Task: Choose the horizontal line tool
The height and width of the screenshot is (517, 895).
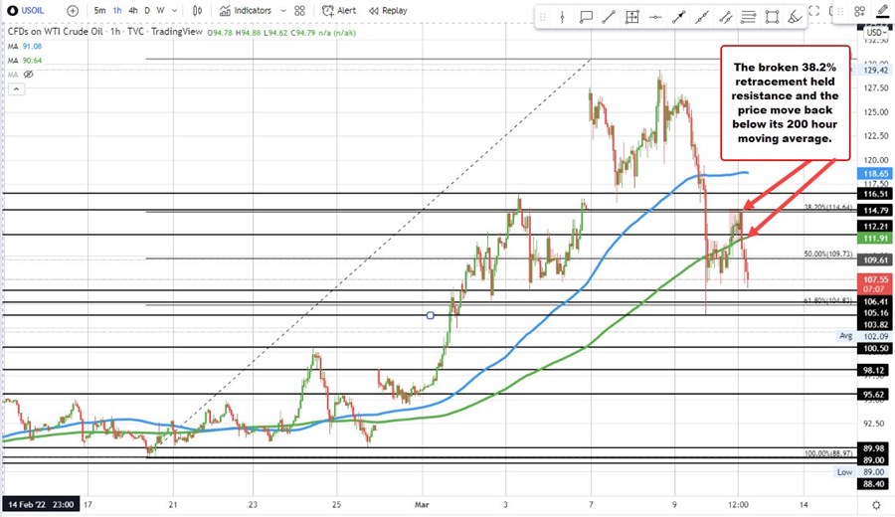Action: [x=655, y=17]
